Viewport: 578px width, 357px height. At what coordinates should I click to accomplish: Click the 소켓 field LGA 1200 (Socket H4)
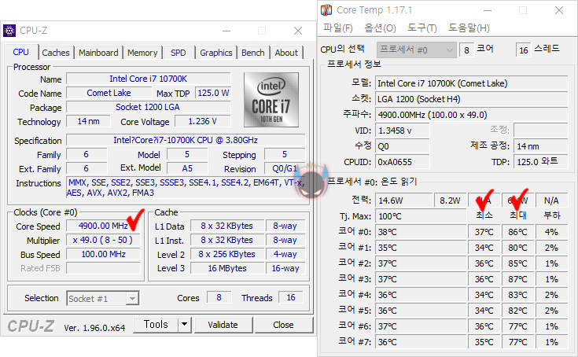tap(472, 100)
